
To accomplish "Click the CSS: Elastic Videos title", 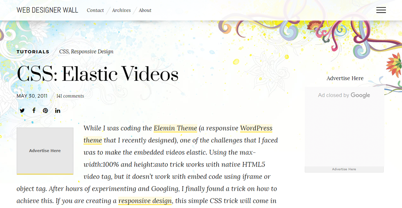I will [97, 74].
